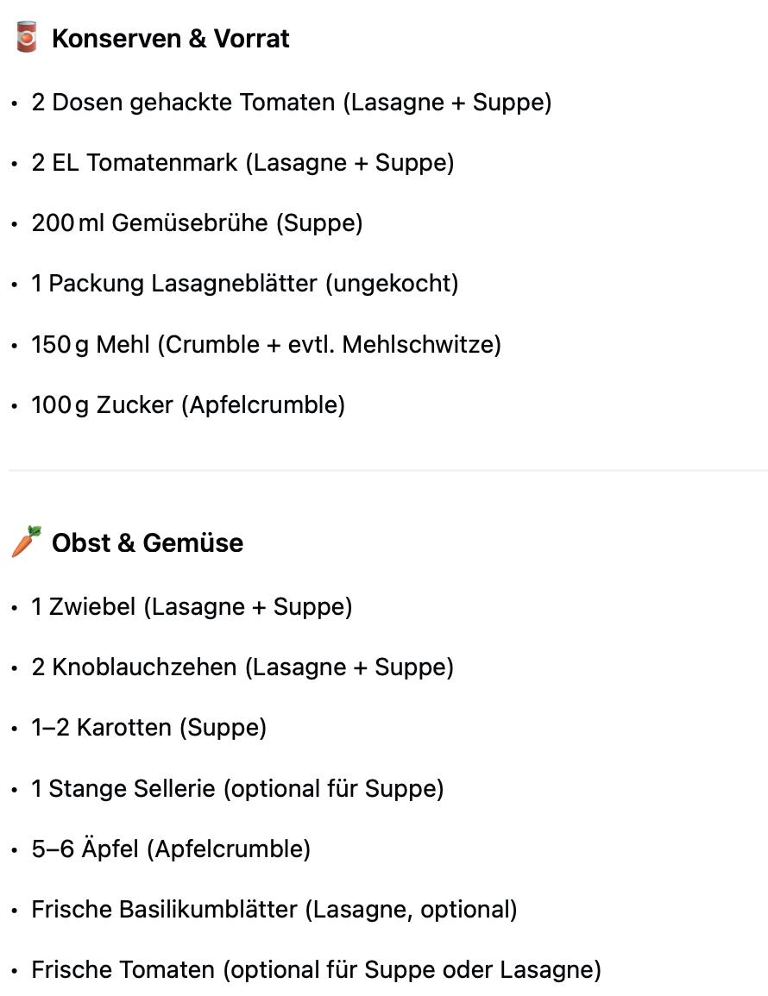768x996 pixels.
Task: Click the carrot emoji icon
Action: coord(27,542)
